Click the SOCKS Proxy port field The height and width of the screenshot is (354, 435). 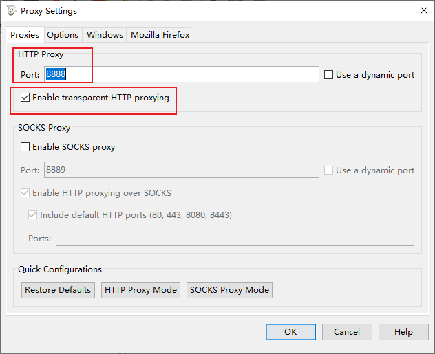pyautogui.click(x=181, y=170)
